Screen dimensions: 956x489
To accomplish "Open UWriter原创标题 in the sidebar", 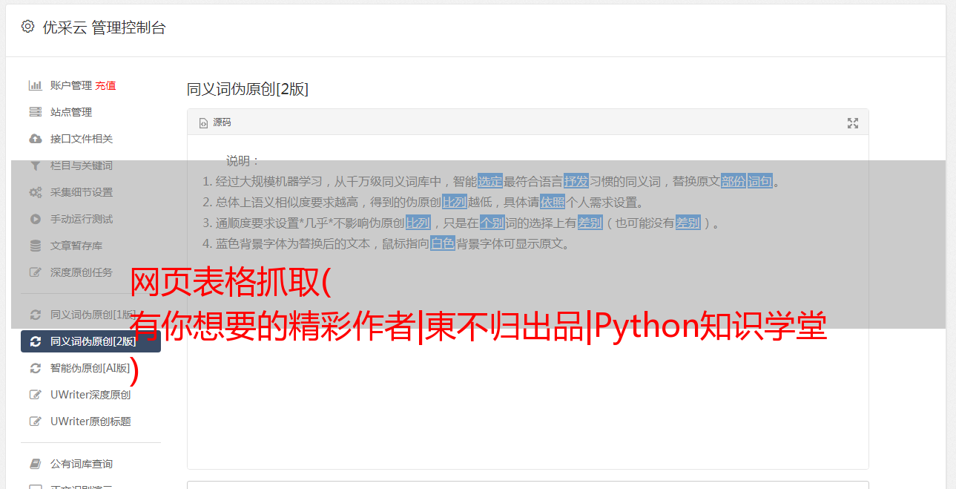I will [90, 421].
